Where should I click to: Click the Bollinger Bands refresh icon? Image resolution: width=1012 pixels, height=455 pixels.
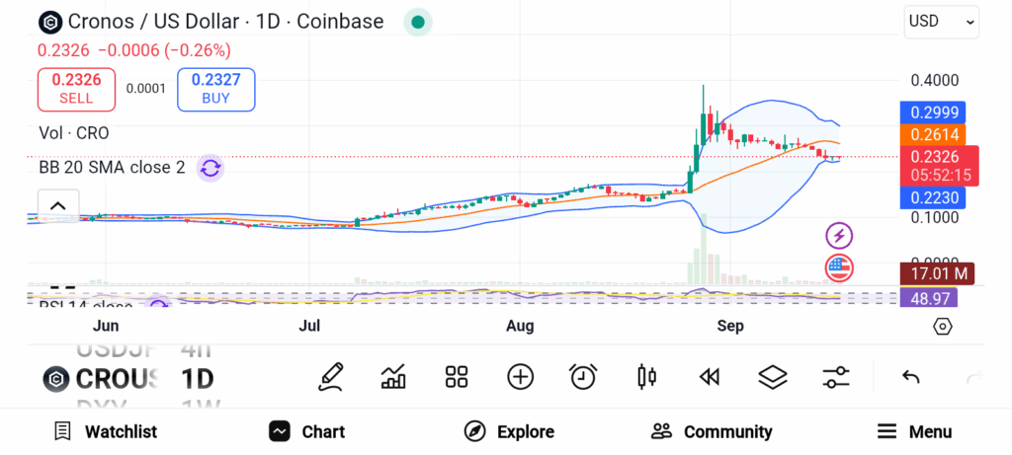210,168
